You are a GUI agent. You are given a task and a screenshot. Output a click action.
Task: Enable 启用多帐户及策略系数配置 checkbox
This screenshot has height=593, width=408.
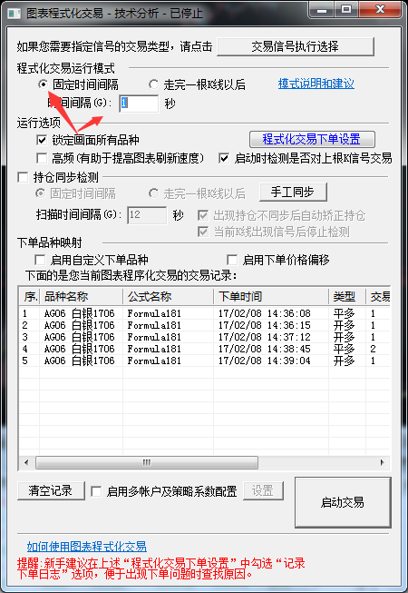(96, 491)
